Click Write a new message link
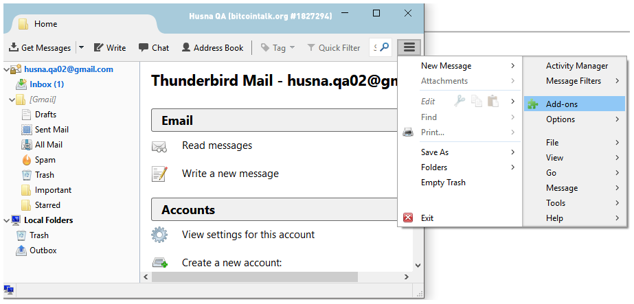This screenshot has height=304, width=634. coord(230,174)
